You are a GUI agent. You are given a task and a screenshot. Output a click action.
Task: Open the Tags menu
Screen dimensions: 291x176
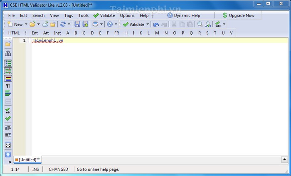(x=69, y=16)
